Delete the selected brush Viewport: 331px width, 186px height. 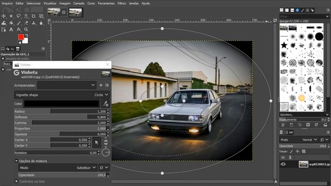(x=308, y=125)
